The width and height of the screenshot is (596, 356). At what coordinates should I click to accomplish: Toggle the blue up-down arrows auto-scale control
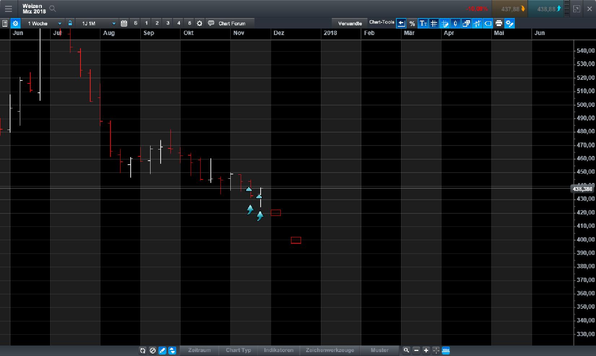[x=172, y=350]
